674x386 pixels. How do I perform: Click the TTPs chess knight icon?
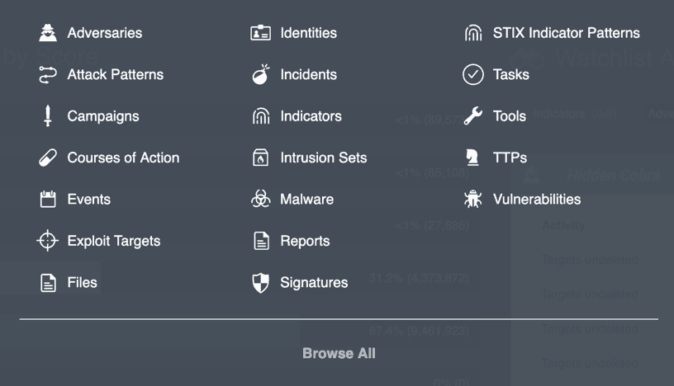pyautogui.click(x=472, y=158)
